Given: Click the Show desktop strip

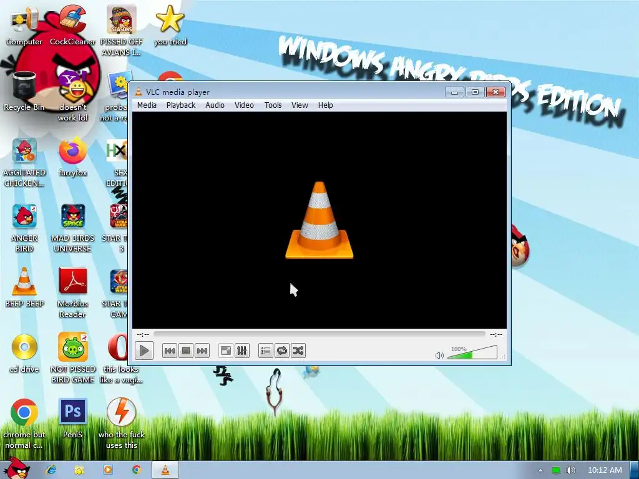Looking at the screenshot, I should [x=635, y=470].
